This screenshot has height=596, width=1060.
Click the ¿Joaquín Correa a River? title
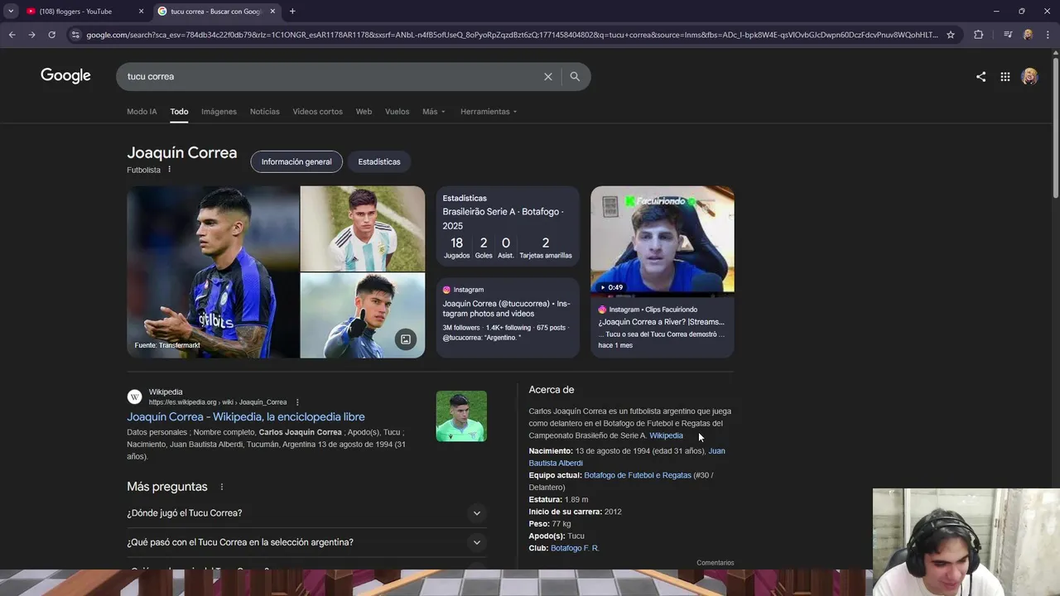(661, 322)
